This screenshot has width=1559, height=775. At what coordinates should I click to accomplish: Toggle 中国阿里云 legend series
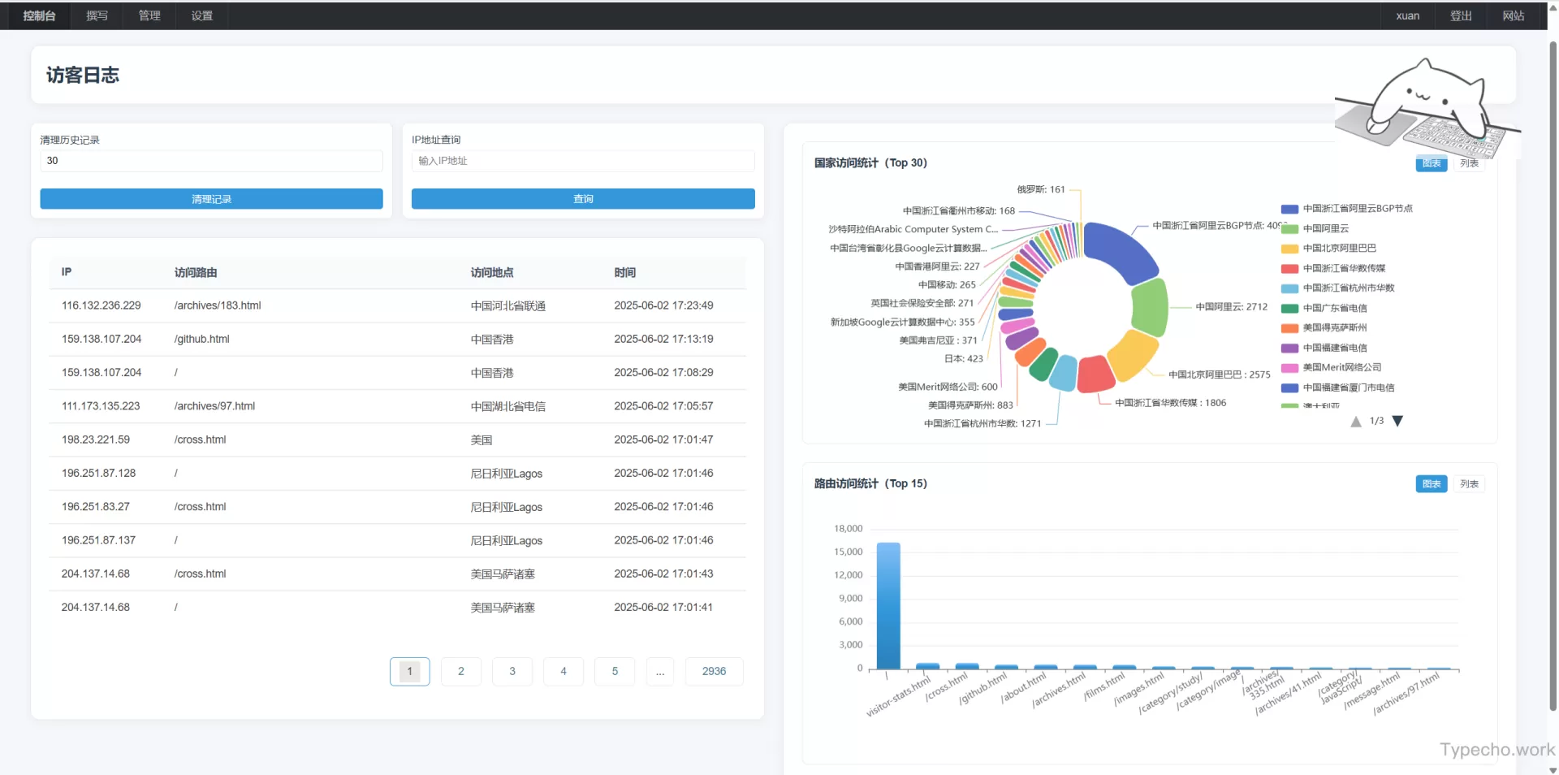point(1325,228)
